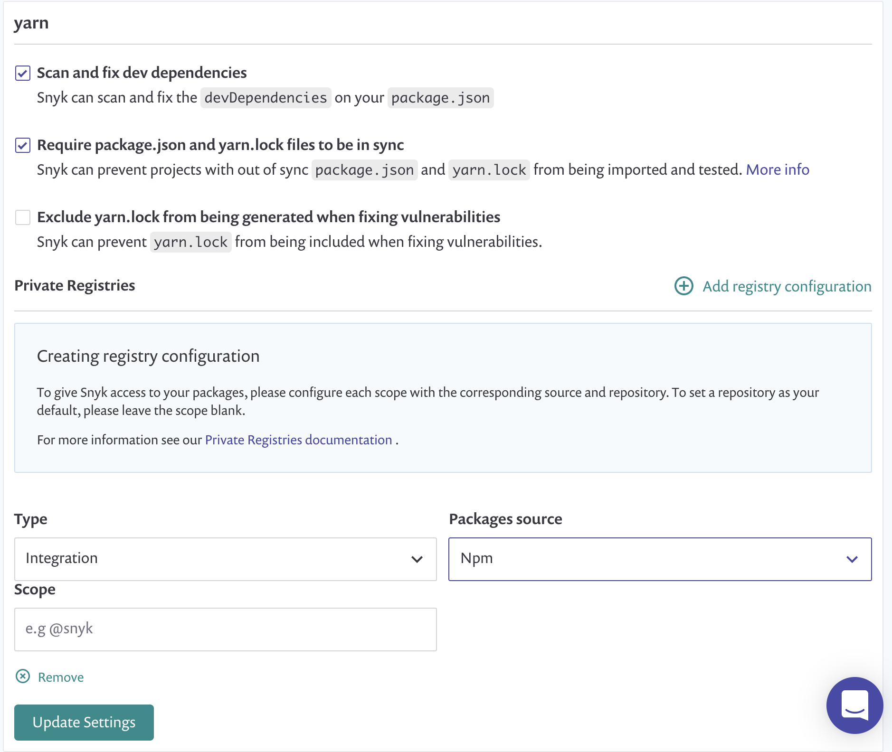Image resolution: width=892 pixels, height=752 pixels.
Task: Open the Private Registries documentation link
Action: 298,440
